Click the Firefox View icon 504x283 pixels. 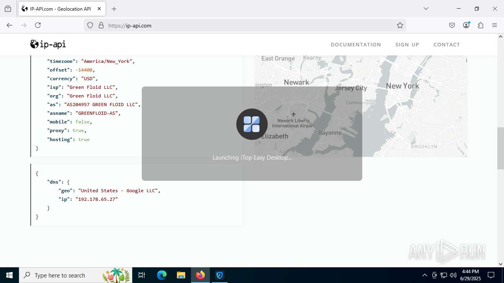pyautogui.click(x=8, y=9)
